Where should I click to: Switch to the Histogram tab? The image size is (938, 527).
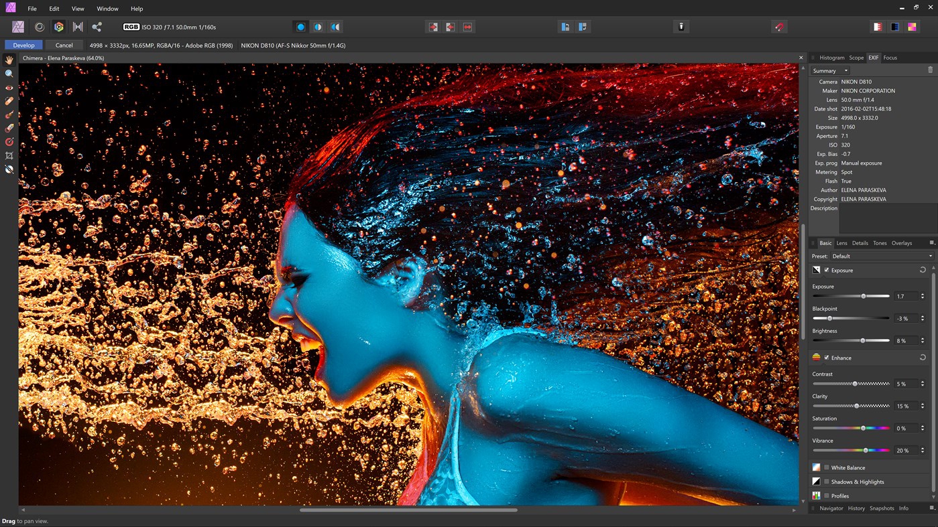point(831,58)
